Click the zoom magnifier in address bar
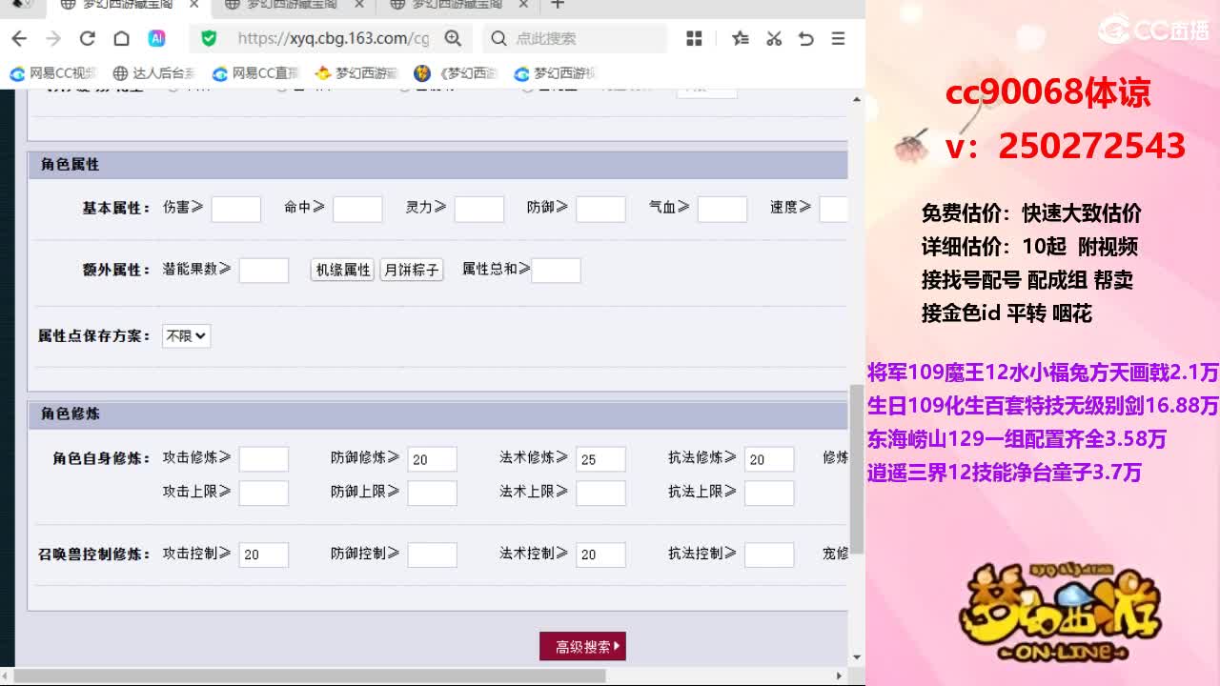Image resolution: width=1220 pixels, height=686 pixels. pos(453,39)
